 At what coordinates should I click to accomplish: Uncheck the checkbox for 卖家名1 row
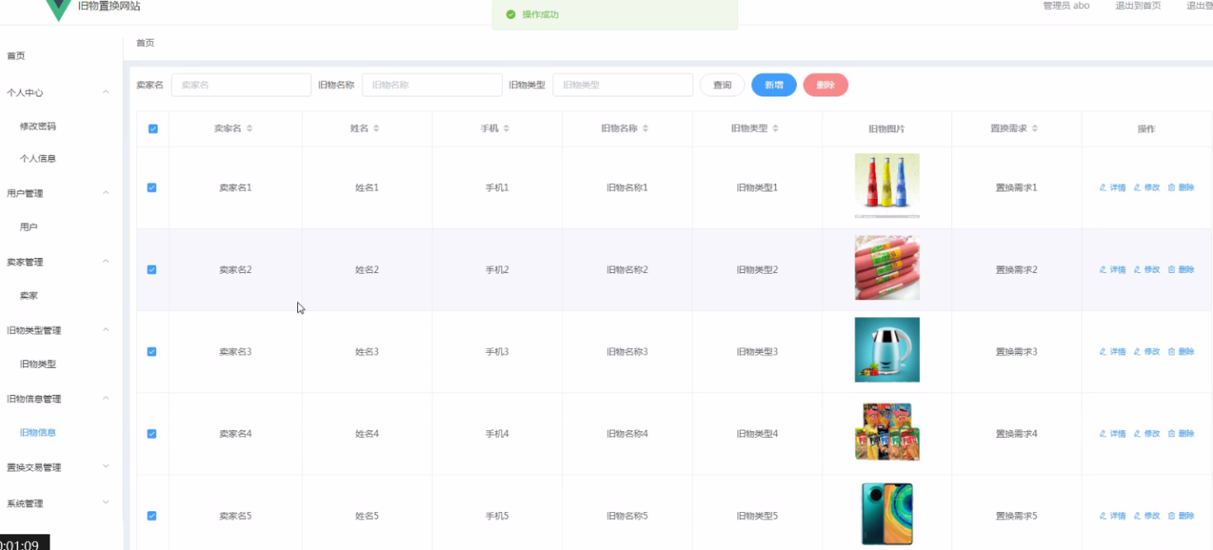point(152,188)
